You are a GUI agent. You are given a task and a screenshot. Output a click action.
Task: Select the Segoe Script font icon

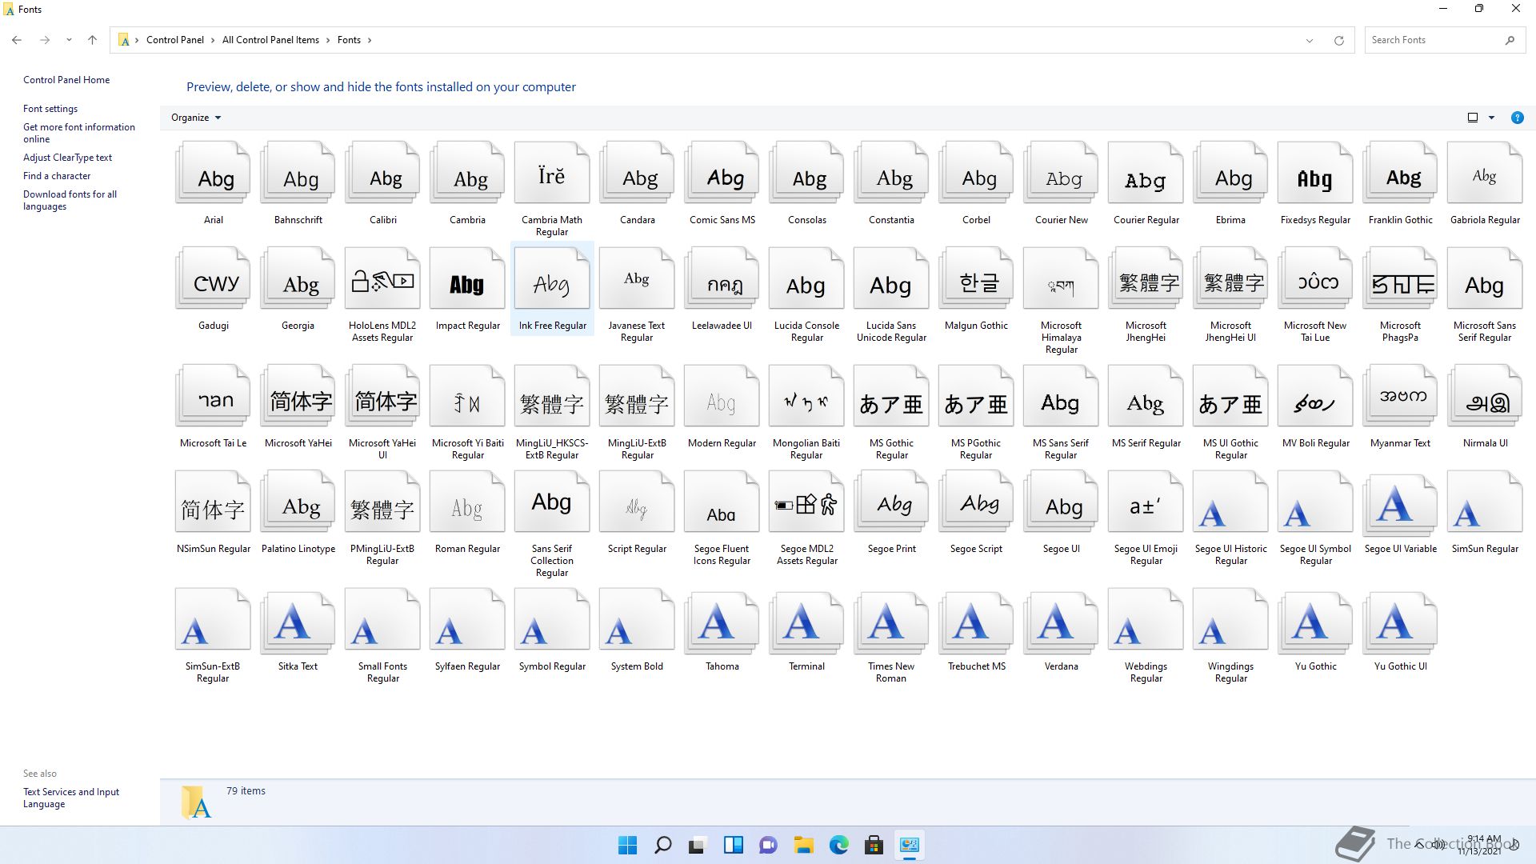[977, 502]
